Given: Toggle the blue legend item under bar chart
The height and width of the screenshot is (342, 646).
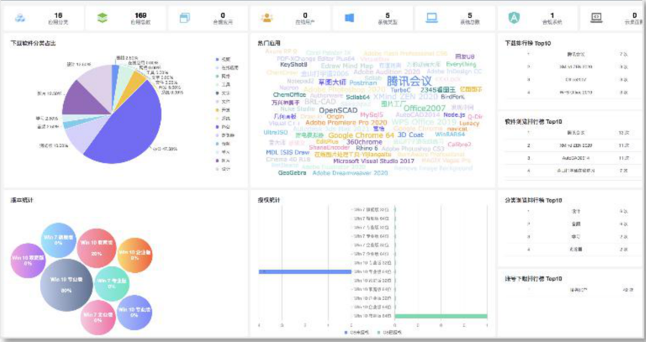Looking at the screenshot, I should pyautogui.click(x=356, y=332).
